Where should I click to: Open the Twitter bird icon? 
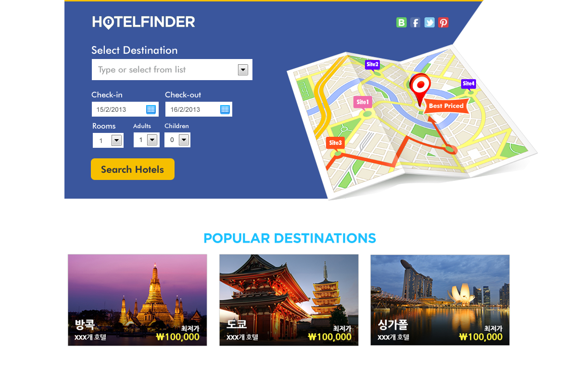pos(429,22)
